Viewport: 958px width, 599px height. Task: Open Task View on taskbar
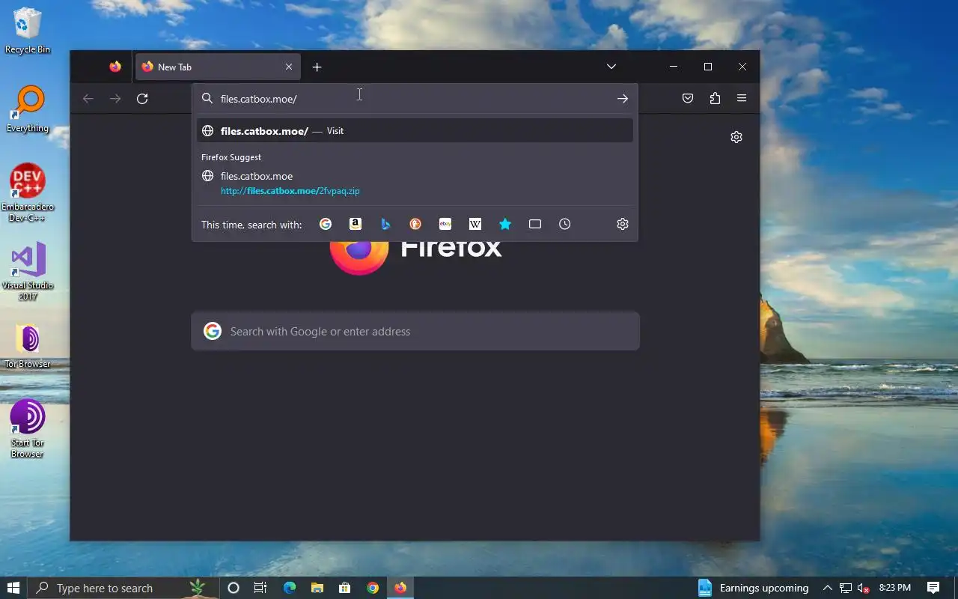point(260,588)
